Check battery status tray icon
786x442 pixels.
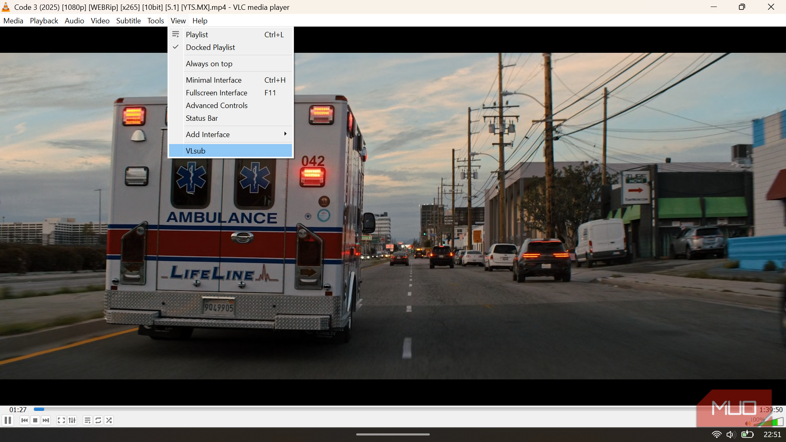click(748, 435)
